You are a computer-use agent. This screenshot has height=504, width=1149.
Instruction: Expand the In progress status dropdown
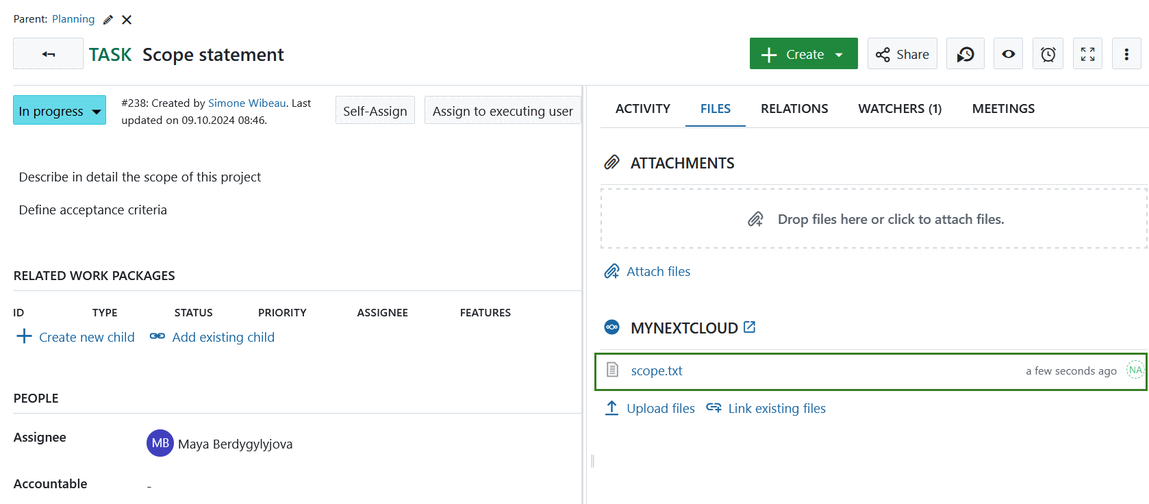[60, 111]
